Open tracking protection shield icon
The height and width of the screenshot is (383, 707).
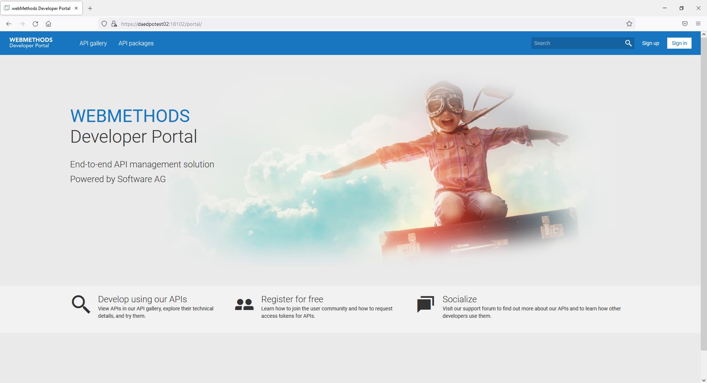click(x=104, y=24)
